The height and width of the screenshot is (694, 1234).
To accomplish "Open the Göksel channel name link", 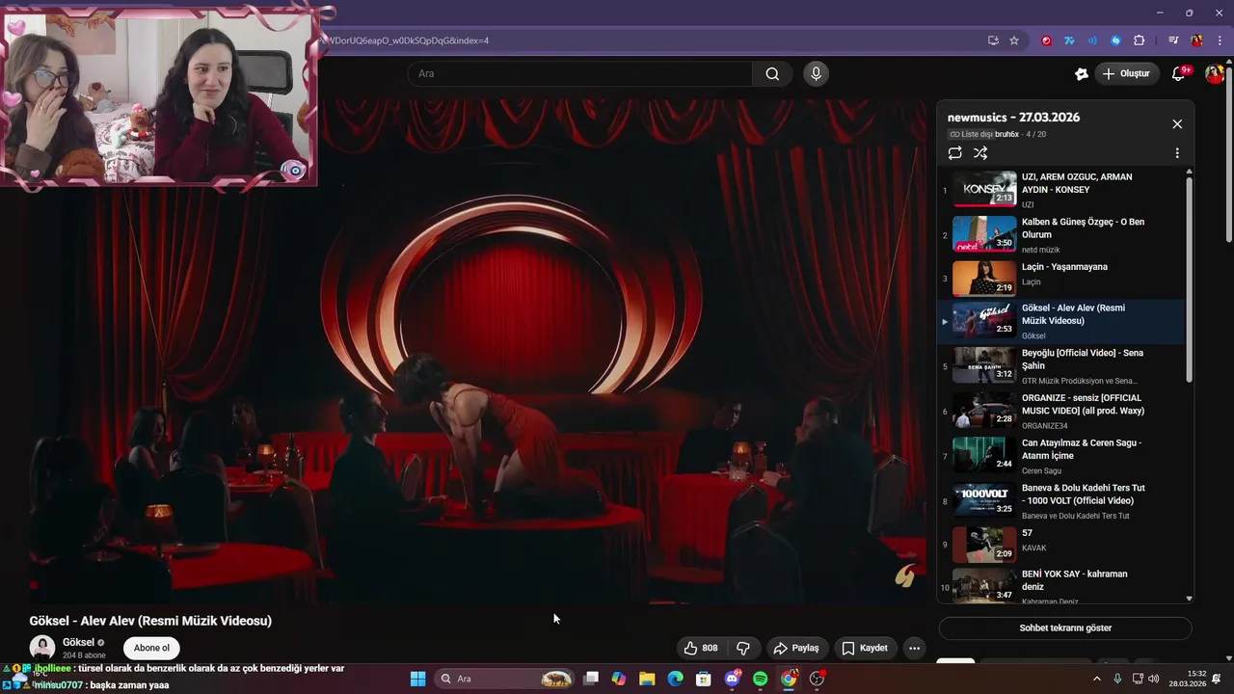I will [78, 642].
